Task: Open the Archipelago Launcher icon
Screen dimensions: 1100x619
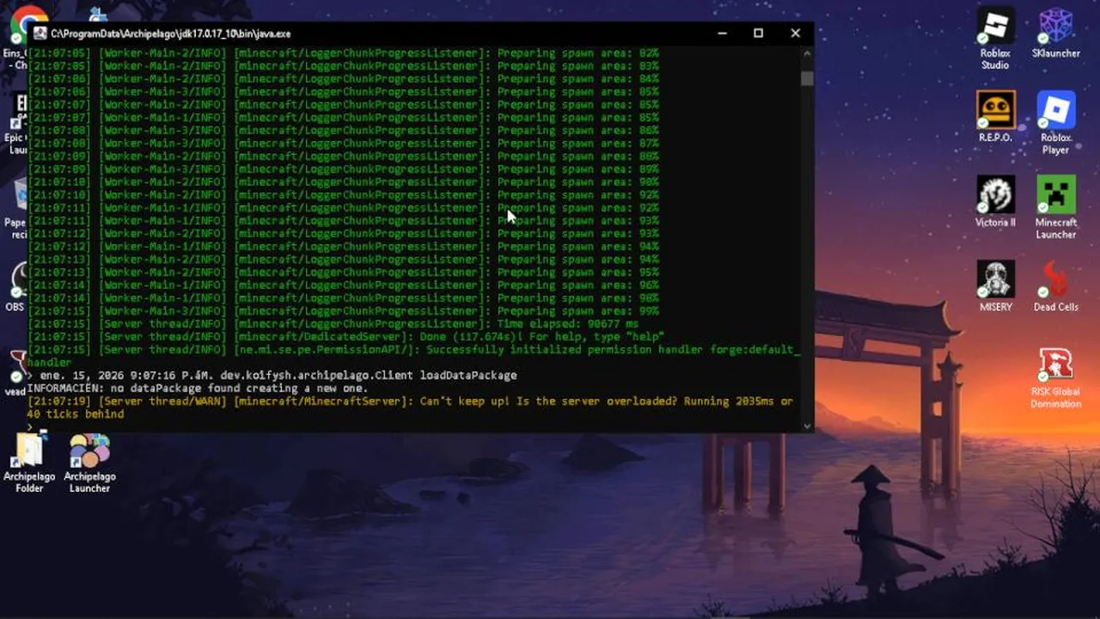Action: pyautogui.click(x=89, y=463)
